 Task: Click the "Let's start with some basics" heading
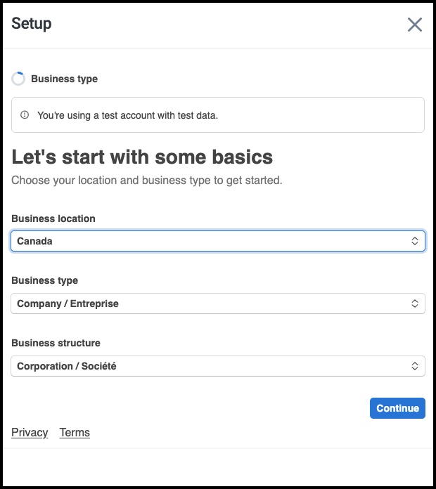coord(142,157)
